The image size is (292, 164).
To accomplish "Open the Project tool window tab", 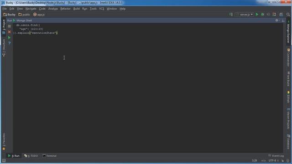I will click(4, 27).
